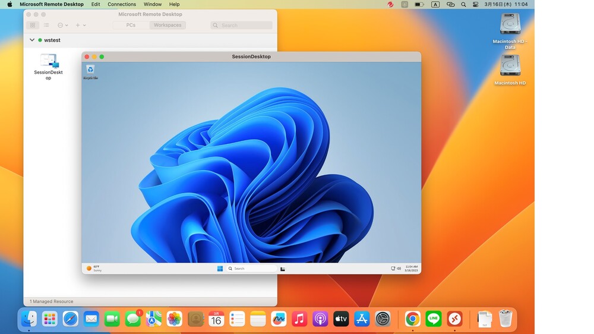Click the Recycle Bin on remote desktop
The width and height of the screenshot is (594, 334).
coord(90,70)
